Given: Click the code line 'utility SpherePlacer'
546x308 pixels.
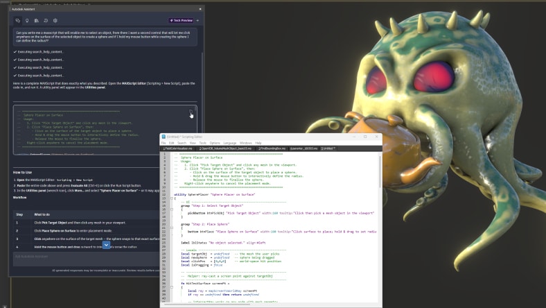Looking at the screenshot, I should coord(215,195).
